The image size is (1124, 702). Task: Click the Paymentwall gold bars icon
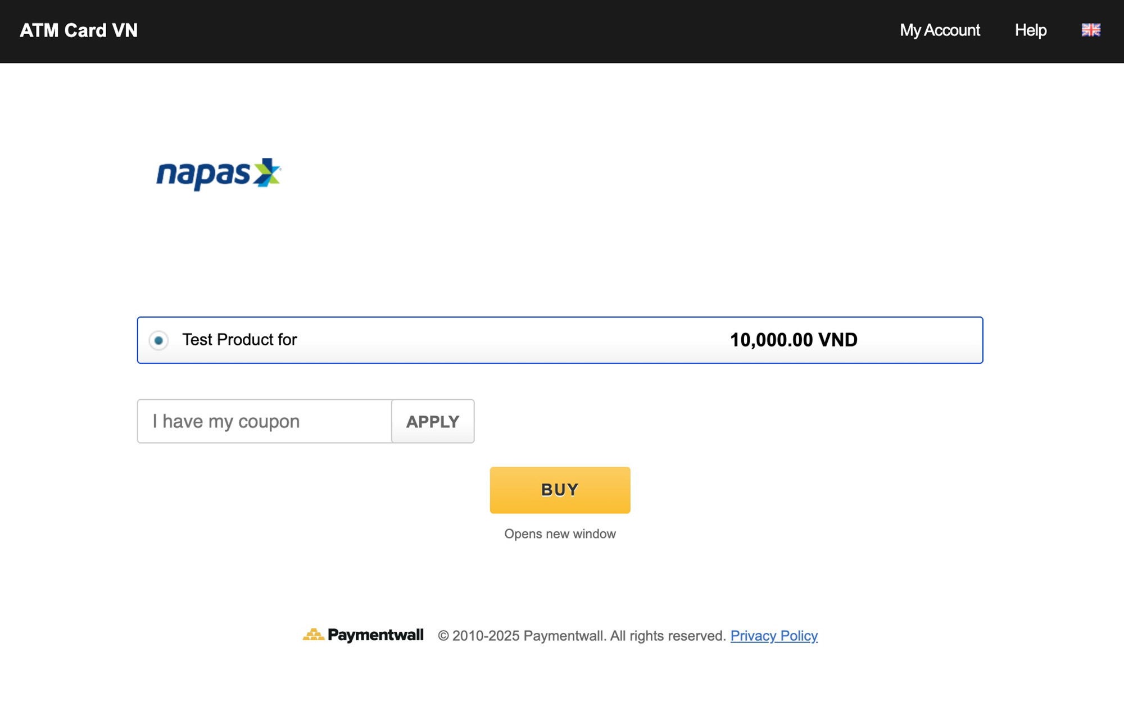tap(313, 635)
